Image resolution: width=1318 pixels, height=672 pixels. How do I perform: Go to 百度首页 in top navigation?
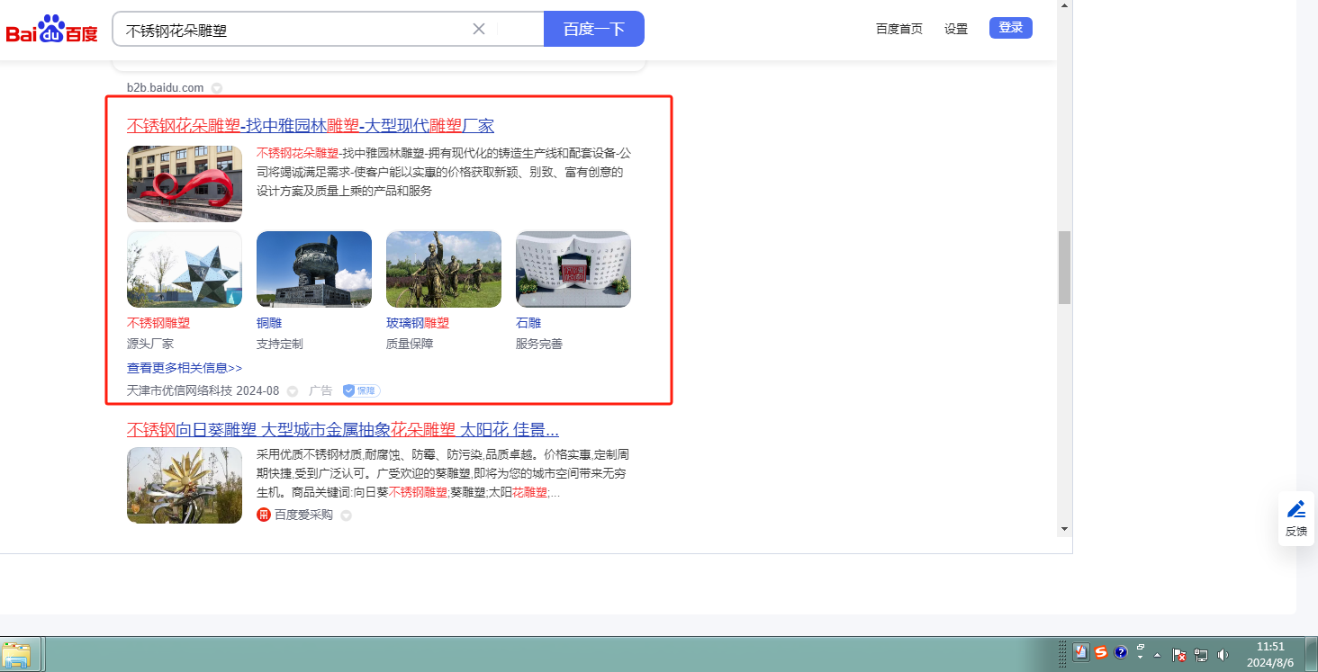[x=898, y=29]
